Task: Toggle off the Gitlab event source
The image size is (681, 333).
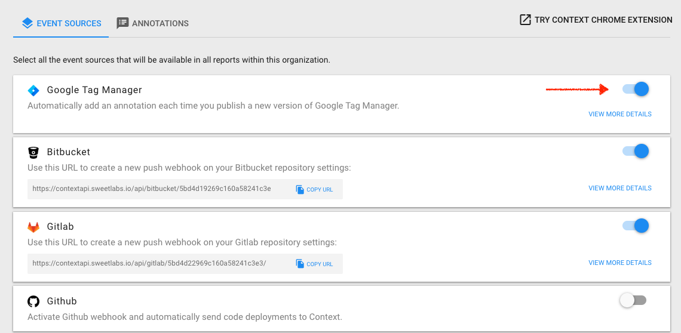Action: [x=636, y=226]
